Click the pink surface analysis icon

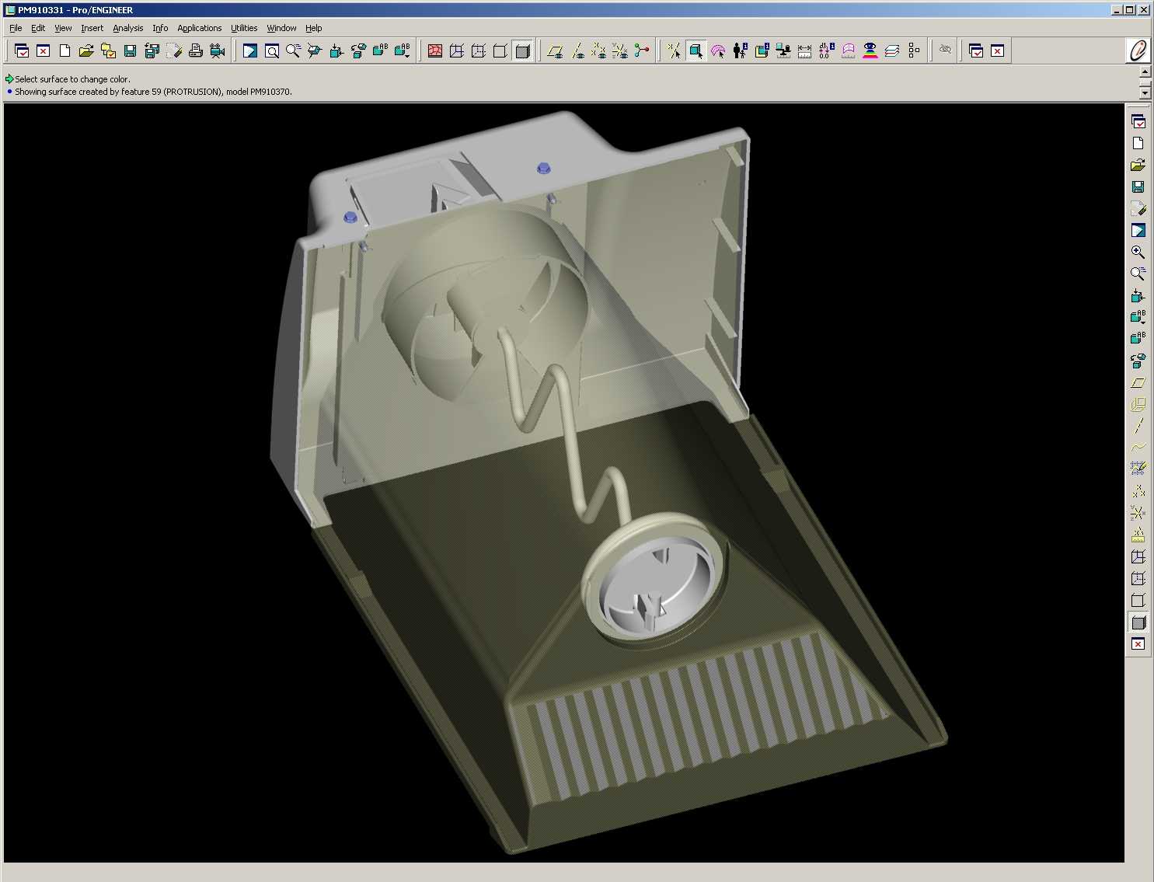click(849, 51)
